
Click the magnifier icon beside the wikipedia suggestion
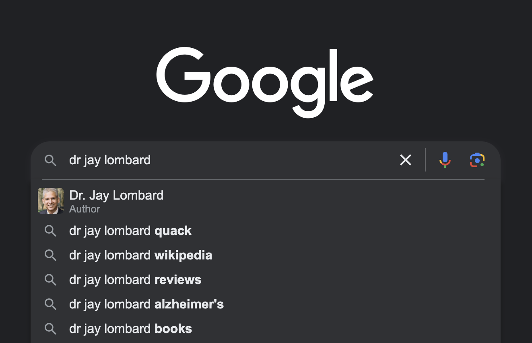(x=50, y=255)
